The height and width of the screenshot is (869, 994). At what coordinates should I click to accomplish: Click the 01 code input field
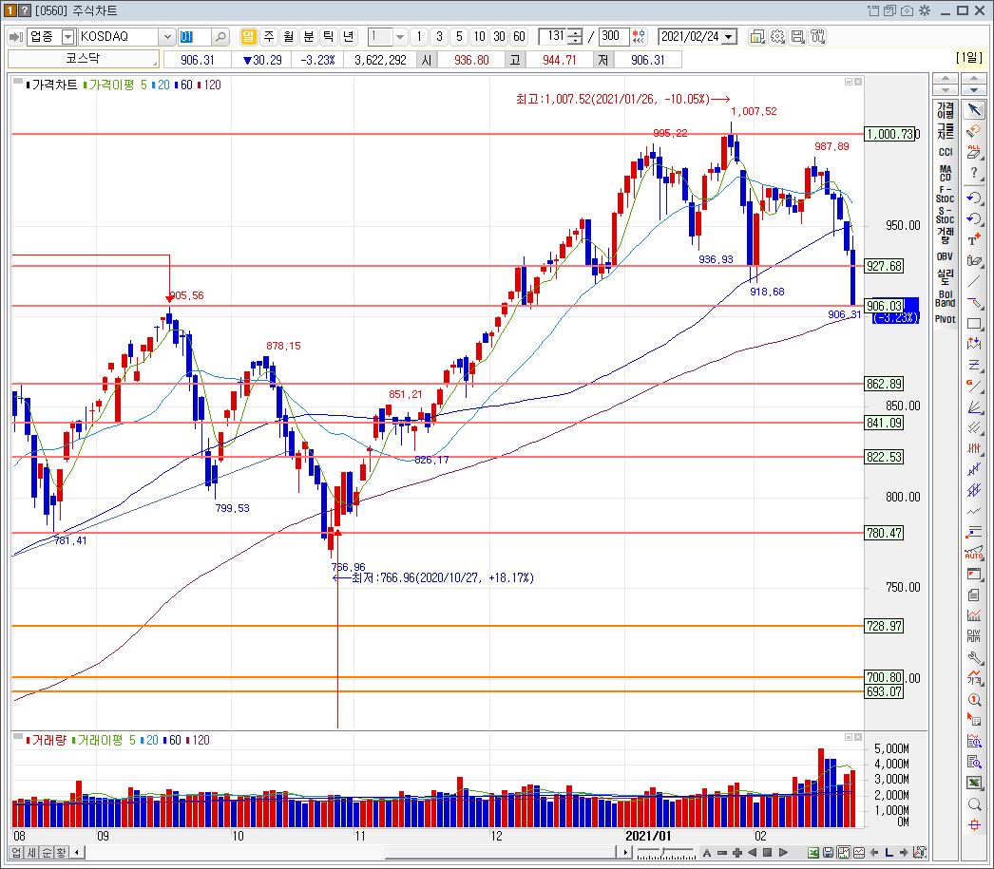click(x=194, y=37)
